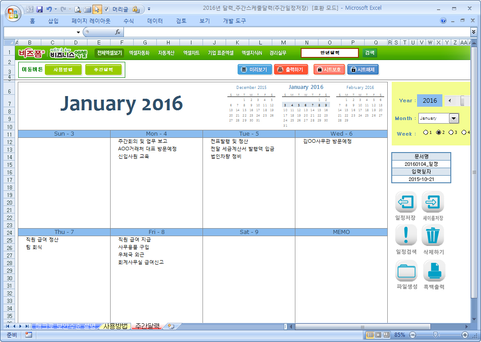Click the 일정검색 exclamation icon
The image size is (481, 342).
pos(406,235)
